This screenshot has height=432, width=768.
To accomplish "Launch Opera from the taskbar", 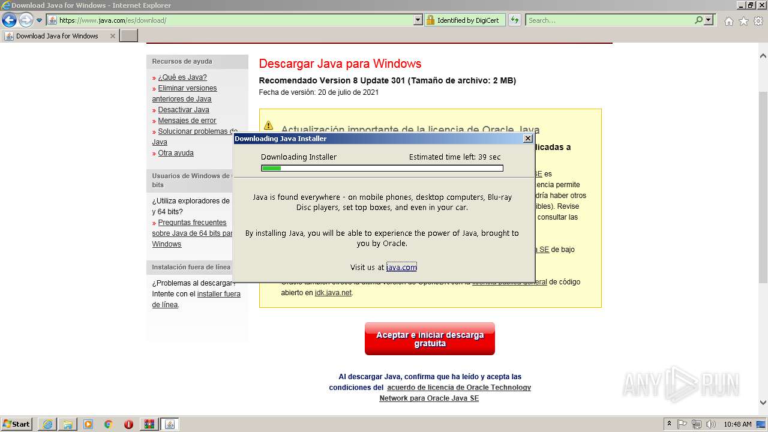I will tap(129, 424).
